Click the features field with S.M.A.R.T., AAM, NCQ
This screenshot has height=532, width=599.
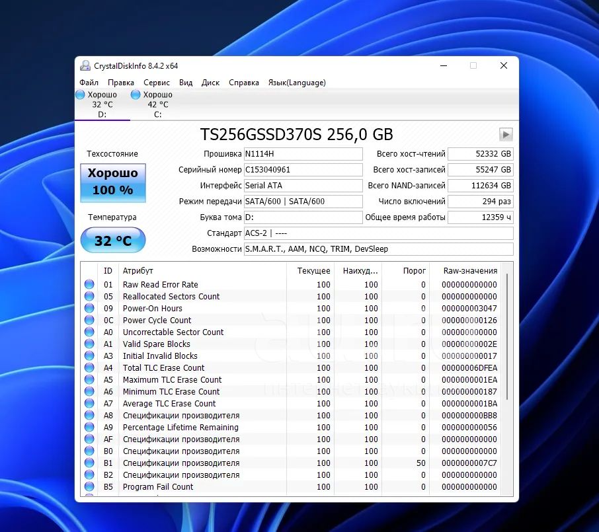[379, 249]
